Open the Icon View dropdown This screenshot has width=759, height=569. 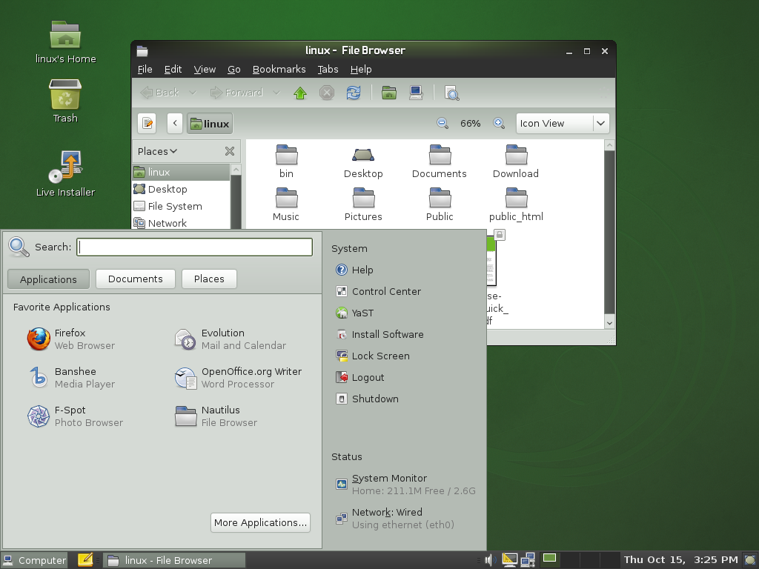tap(562, 124)
